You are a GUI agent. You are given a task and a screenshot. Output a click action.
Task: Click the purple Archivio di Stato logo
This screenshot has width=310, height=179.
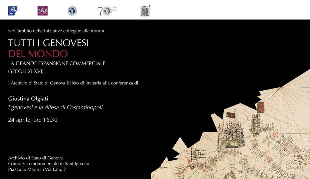[x=43, y=11]
